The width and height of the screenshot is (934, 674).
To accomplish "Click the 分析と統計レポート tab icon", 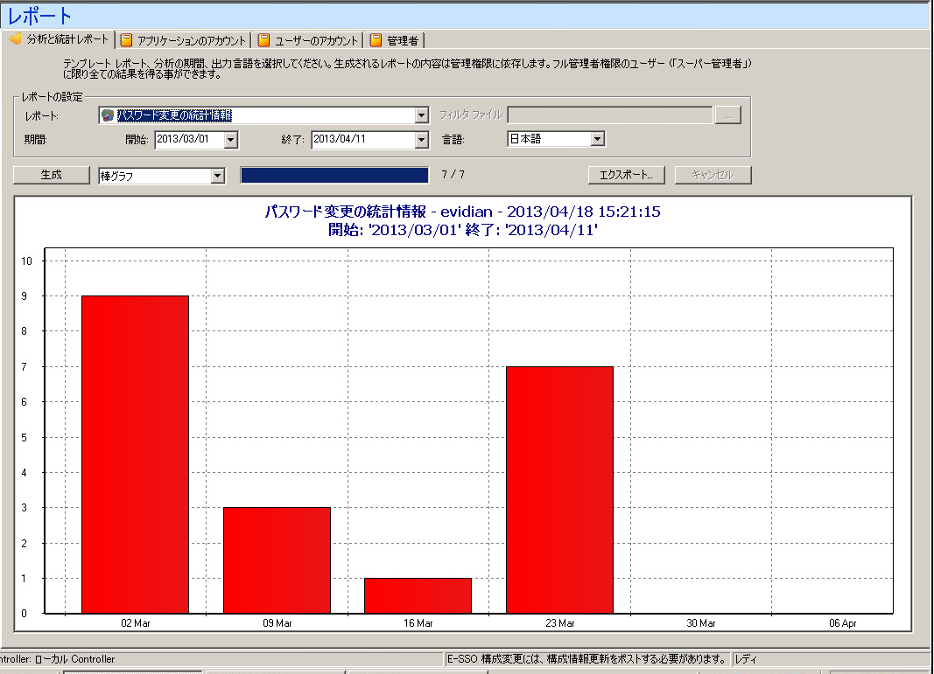I will (x=15, y=40).
